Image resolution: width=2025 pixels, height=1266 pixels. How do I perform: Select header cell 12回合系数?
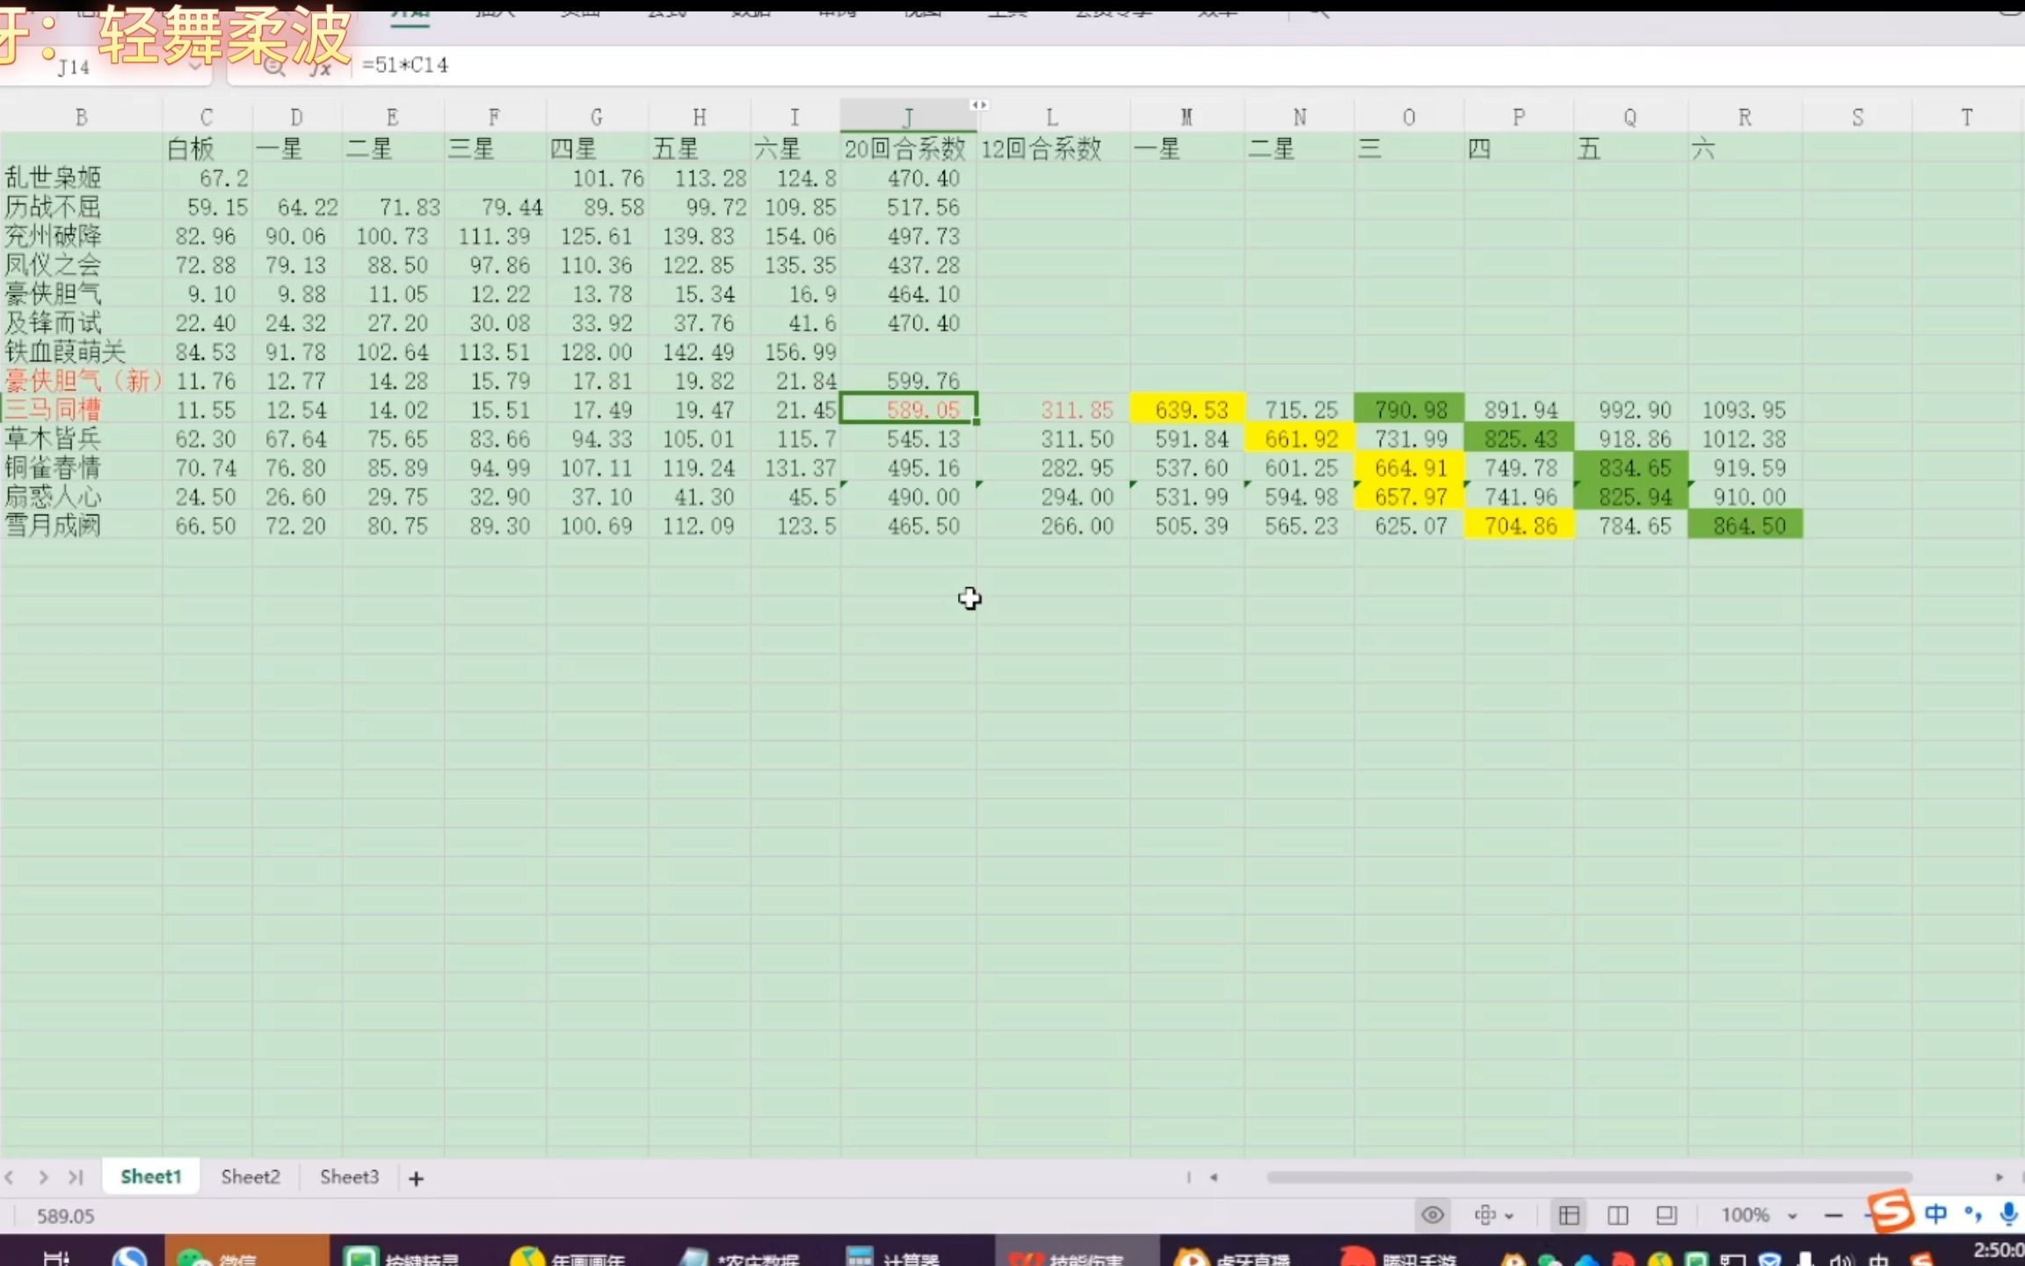click(x=1053, y=149)
